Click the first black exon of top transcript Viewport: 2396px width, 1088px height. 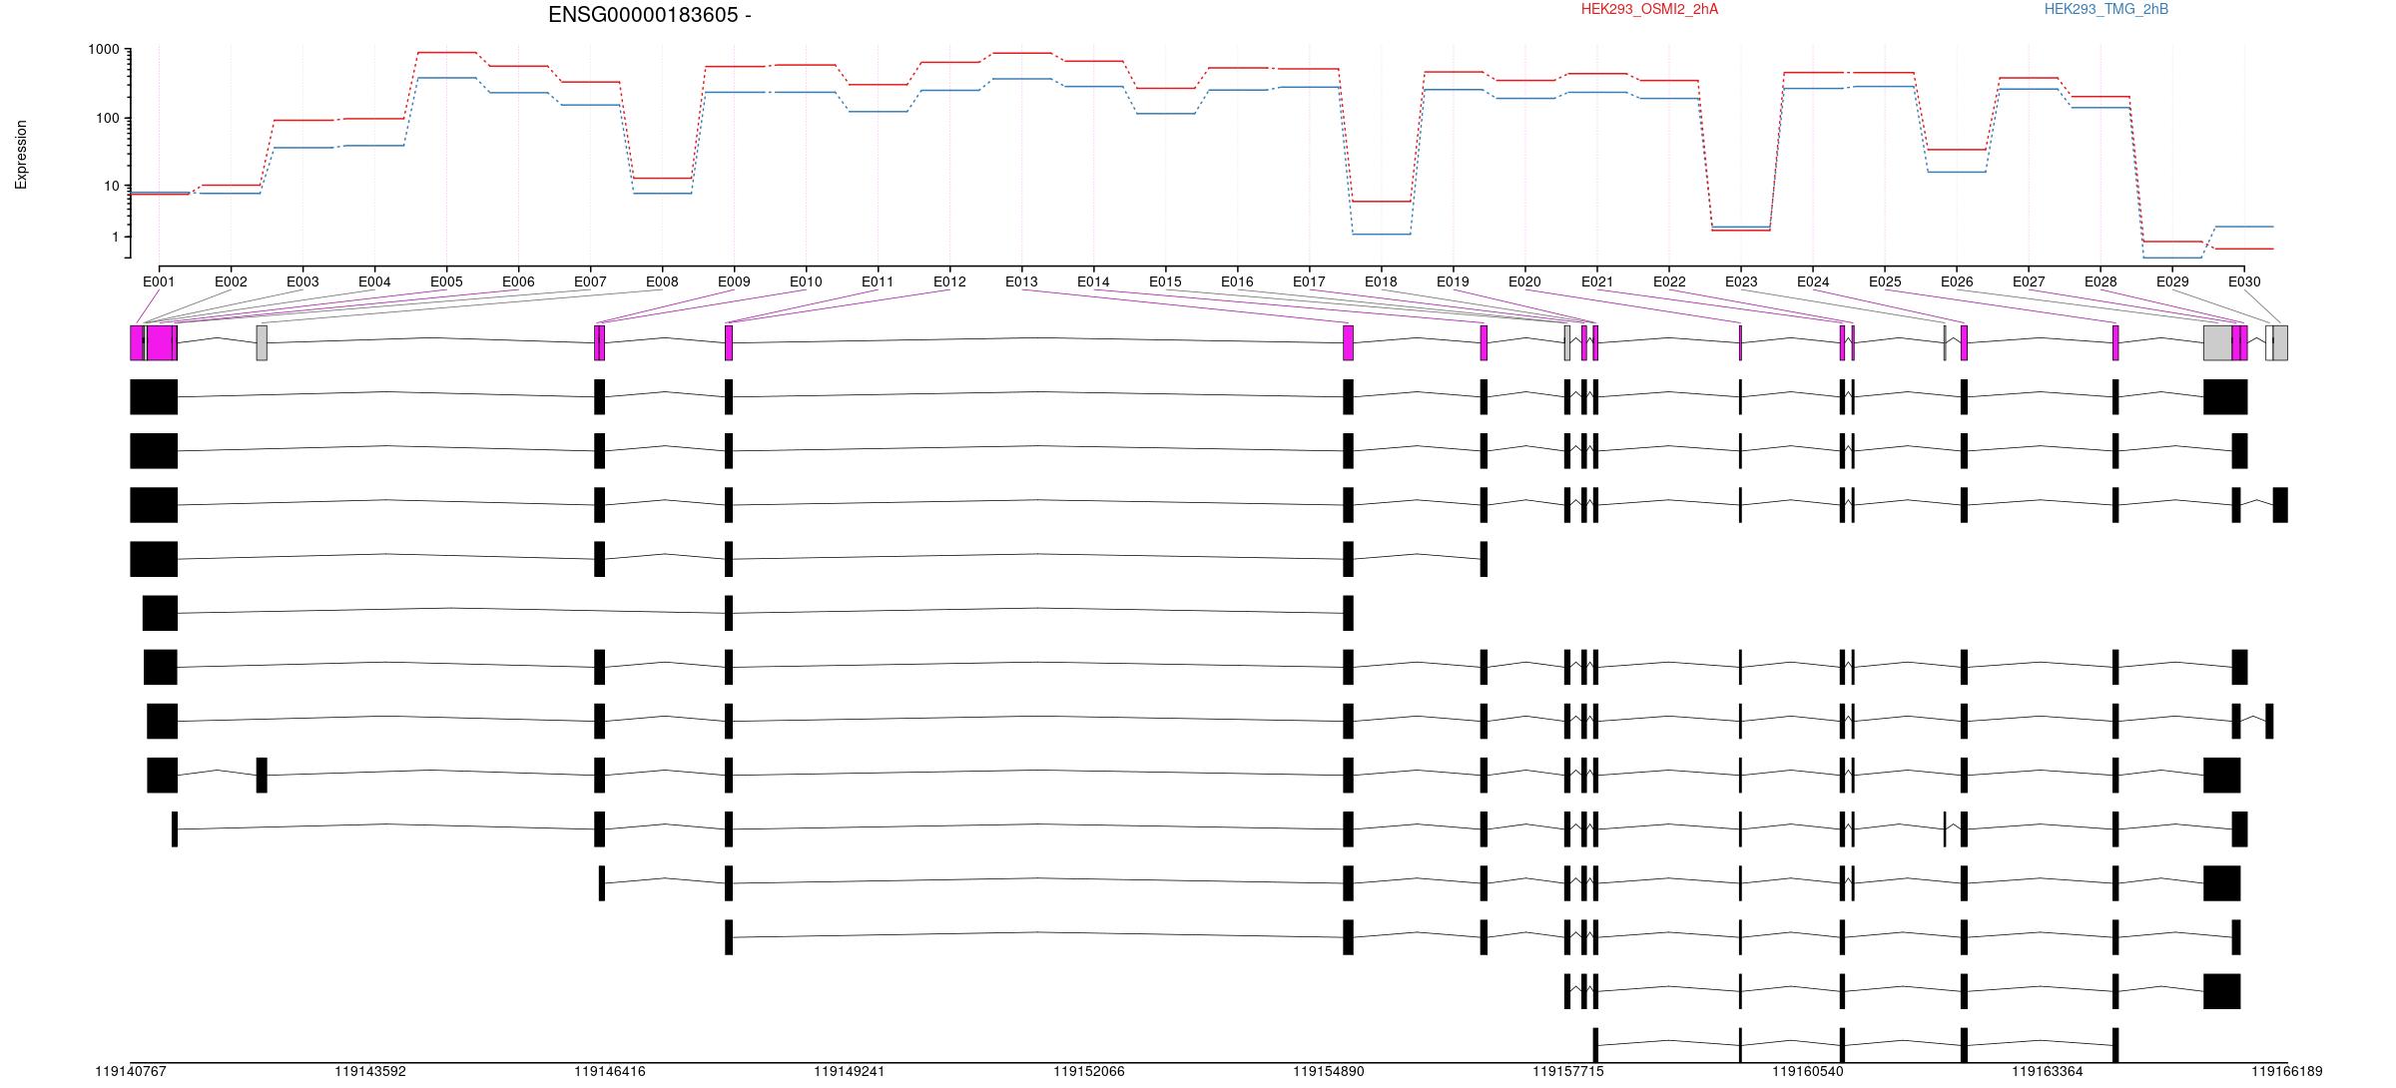coord(154,397)
